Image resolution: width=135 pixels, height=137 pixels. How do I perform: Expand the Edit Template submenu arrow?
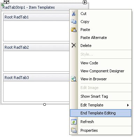[x=128, y=105]
